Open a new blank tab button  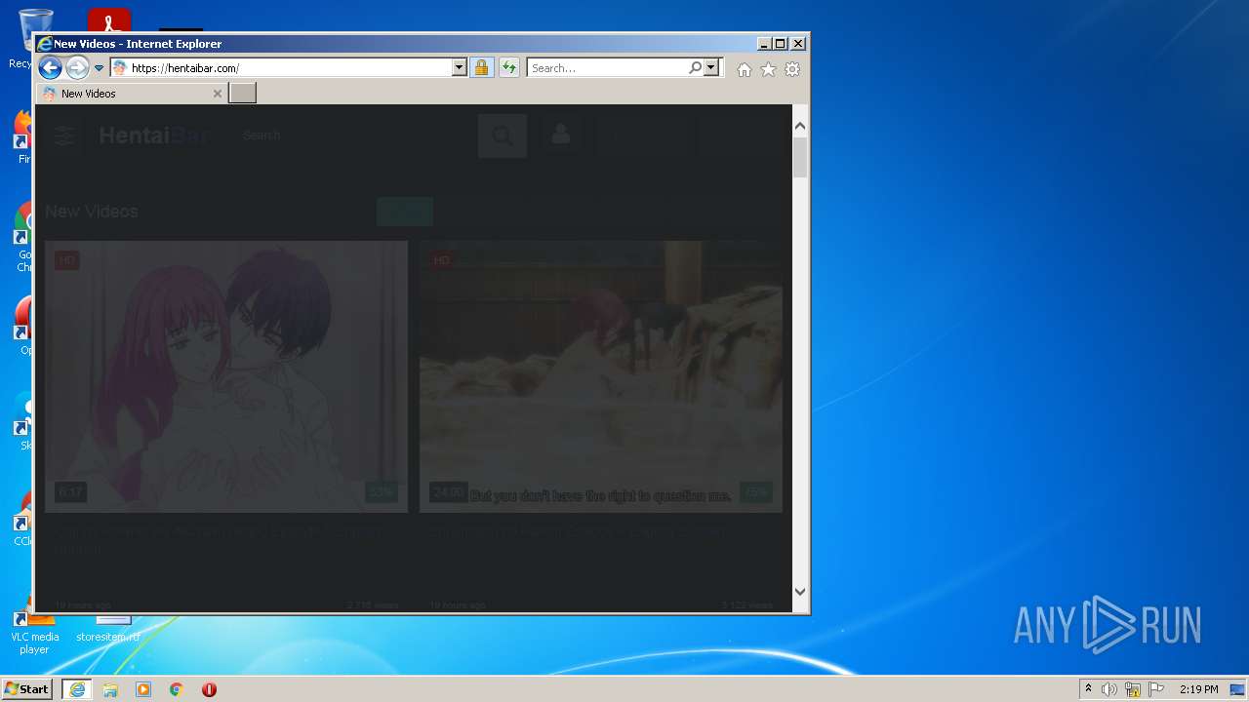coord(242,94)
